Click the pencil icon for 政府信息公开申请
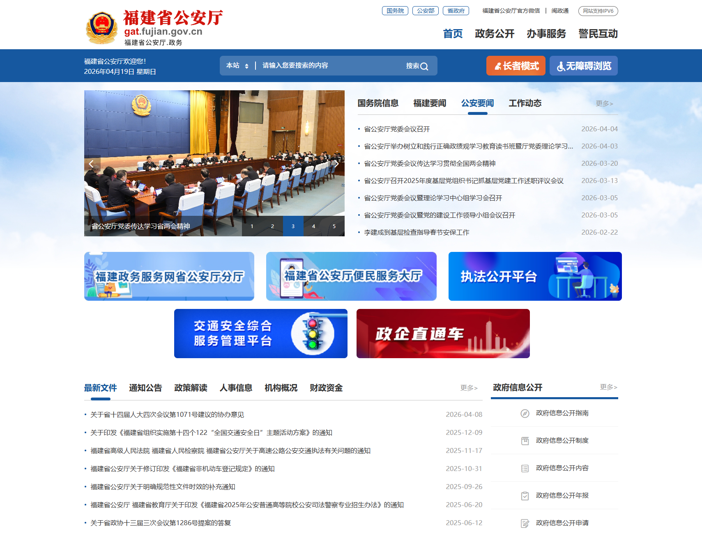Image resolution: width=702 pixels, height=535 pixels. point(524,523)
